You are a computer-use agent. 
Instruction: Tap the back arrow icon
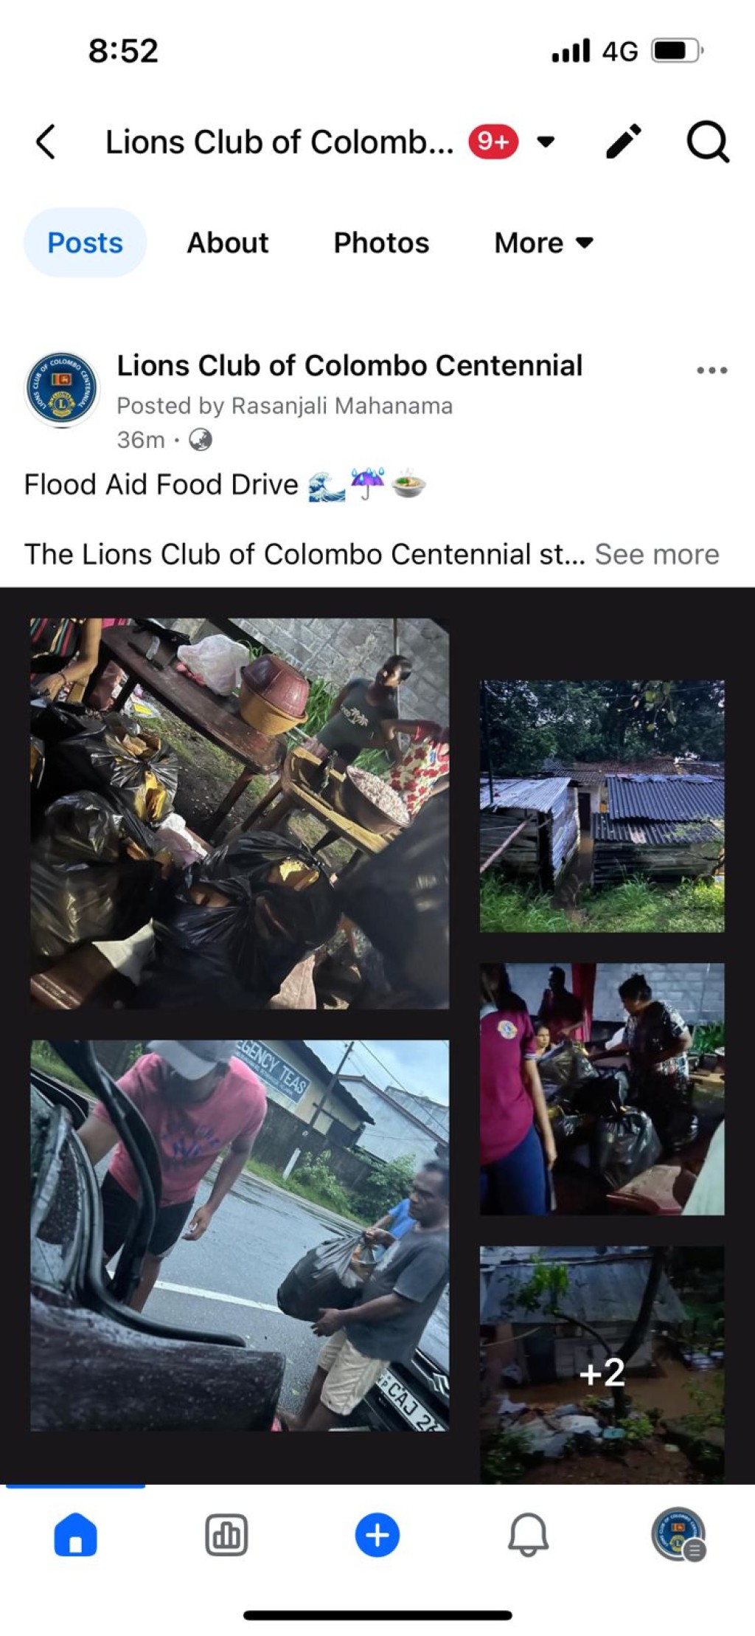click(x=45, y=142)
